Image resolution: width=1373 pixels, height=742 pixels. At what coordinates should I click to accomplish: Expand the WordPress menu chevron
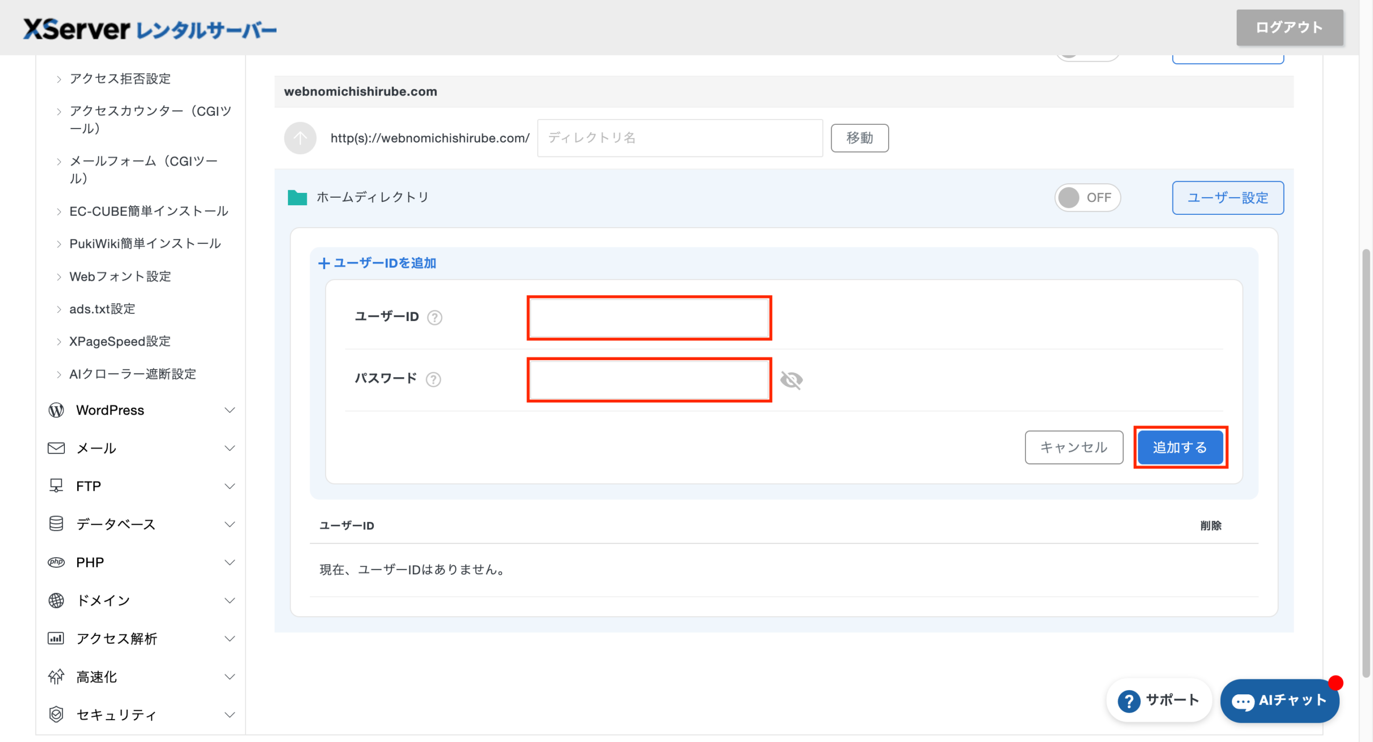click(230, 410)
